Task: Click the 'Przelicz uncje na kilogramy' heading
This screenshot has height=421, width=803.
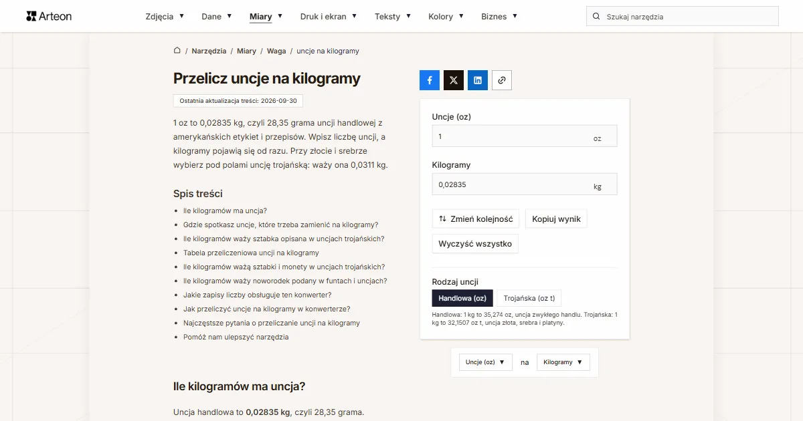Action: pos(267,78)
